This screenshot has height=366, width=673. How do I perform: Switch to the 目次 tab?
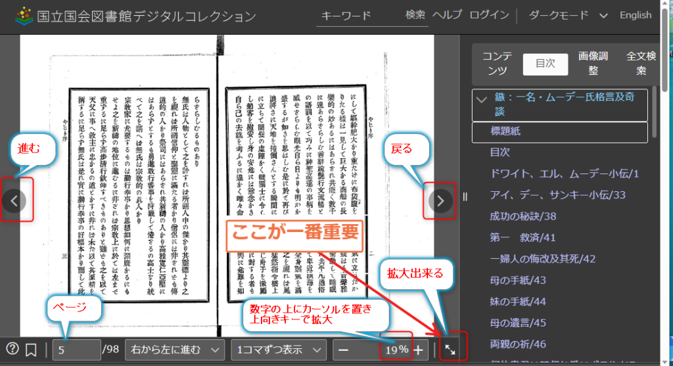click(545, 63)
